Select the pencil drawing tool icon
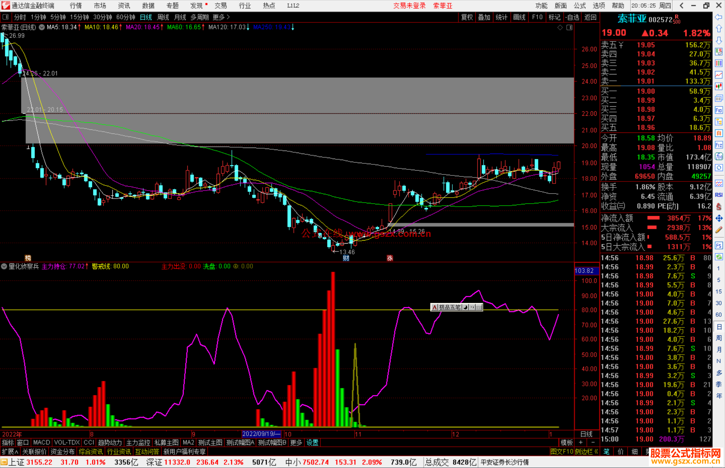The image size is (725, 468). click(x=719, y=230)
